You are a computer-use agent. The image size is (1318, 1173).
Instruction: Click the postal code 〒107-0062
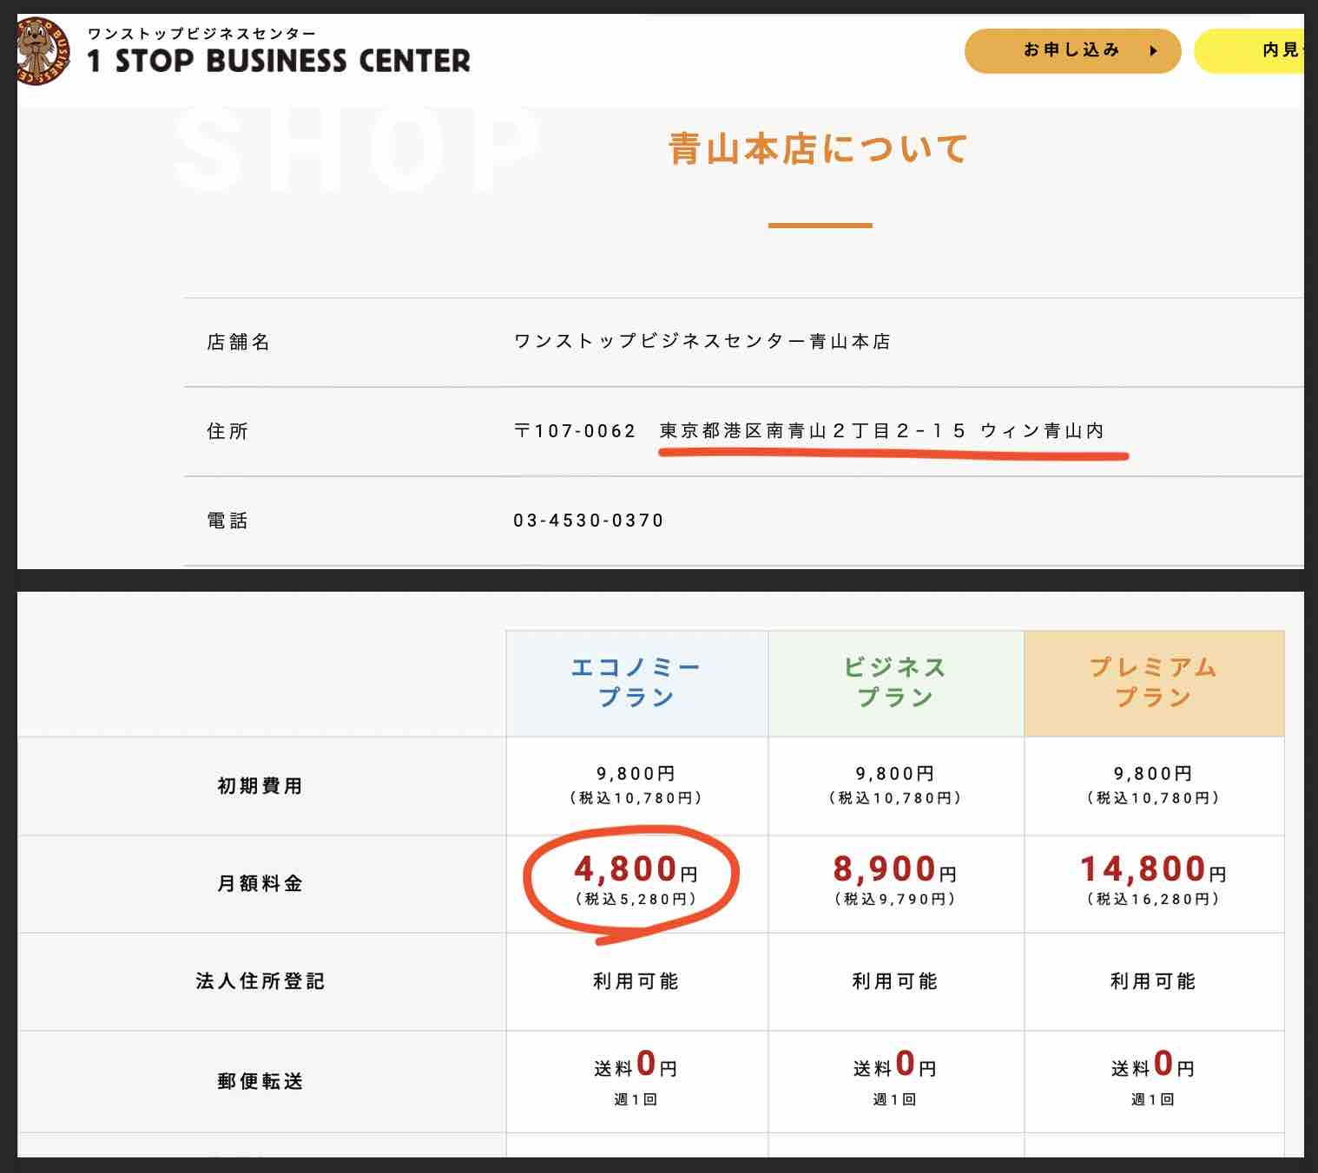click(x=575, y=431)
